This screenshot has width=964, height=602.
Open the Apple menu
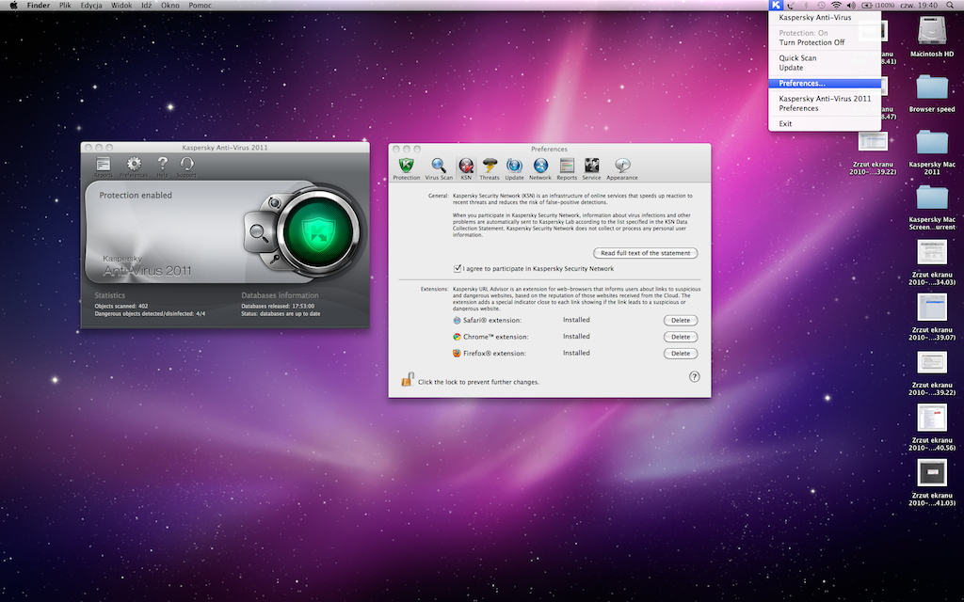[x=13, y=6]
